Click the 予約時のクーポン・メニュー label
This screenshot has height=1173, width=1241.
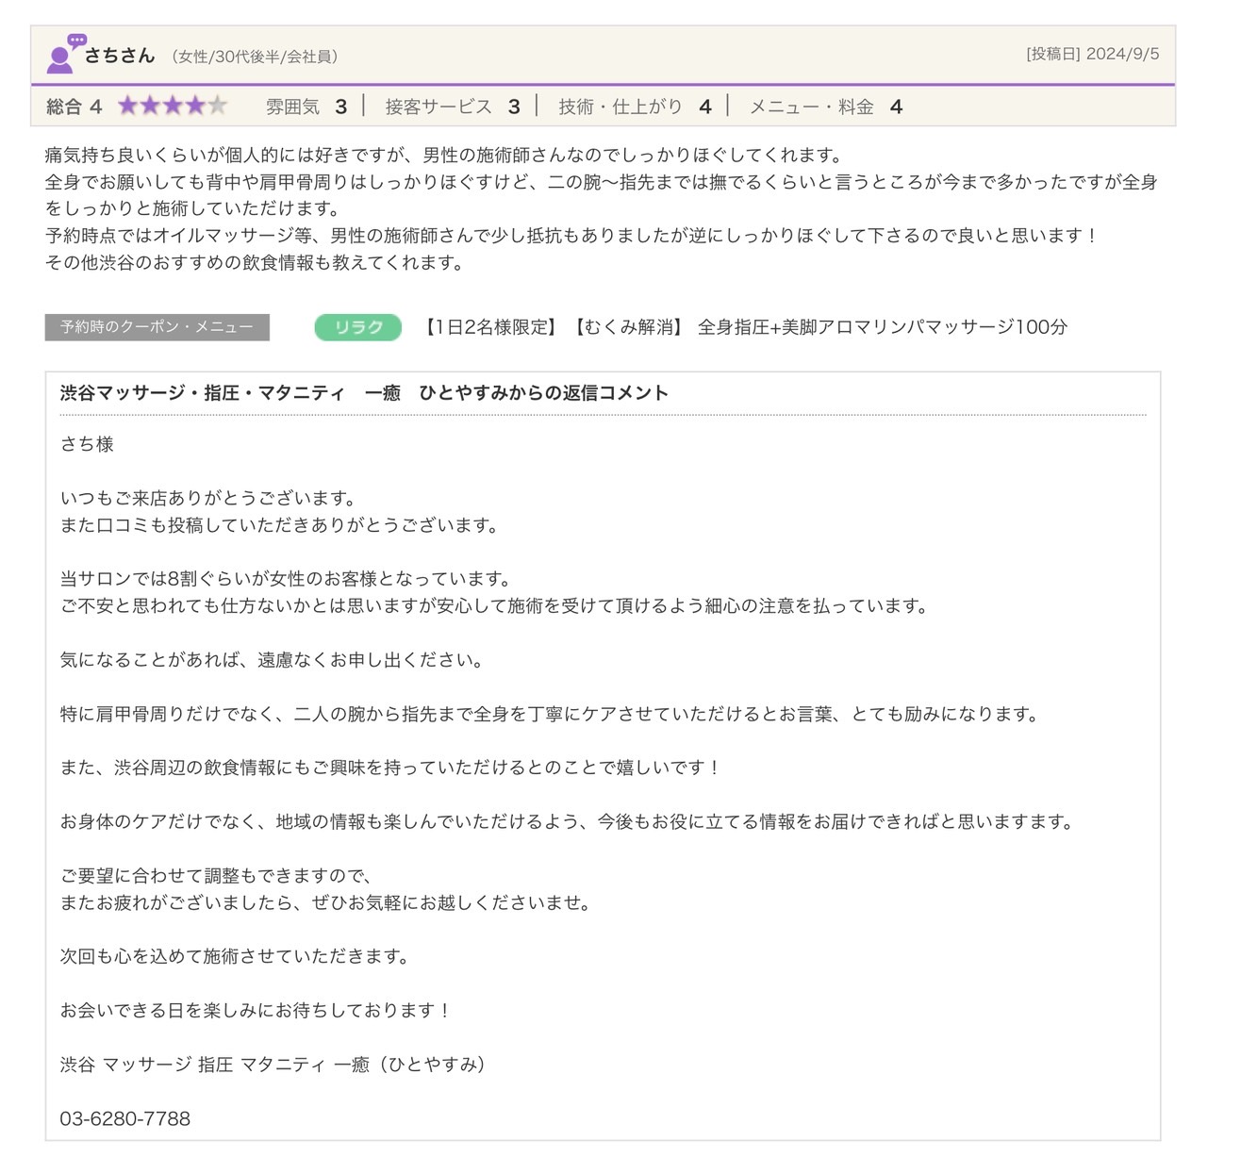[x=157, y=327]
